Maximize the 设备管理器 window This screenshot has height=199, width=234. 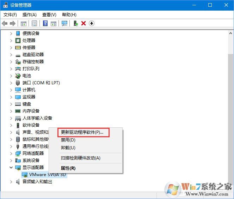pyautogui.click(x=210, y=5)
